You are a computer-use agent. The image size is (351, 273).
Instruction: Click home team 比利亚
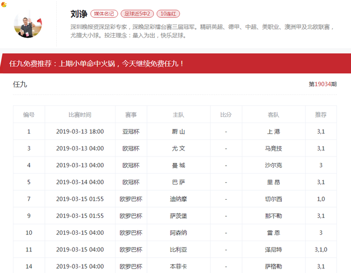[178, 249]
